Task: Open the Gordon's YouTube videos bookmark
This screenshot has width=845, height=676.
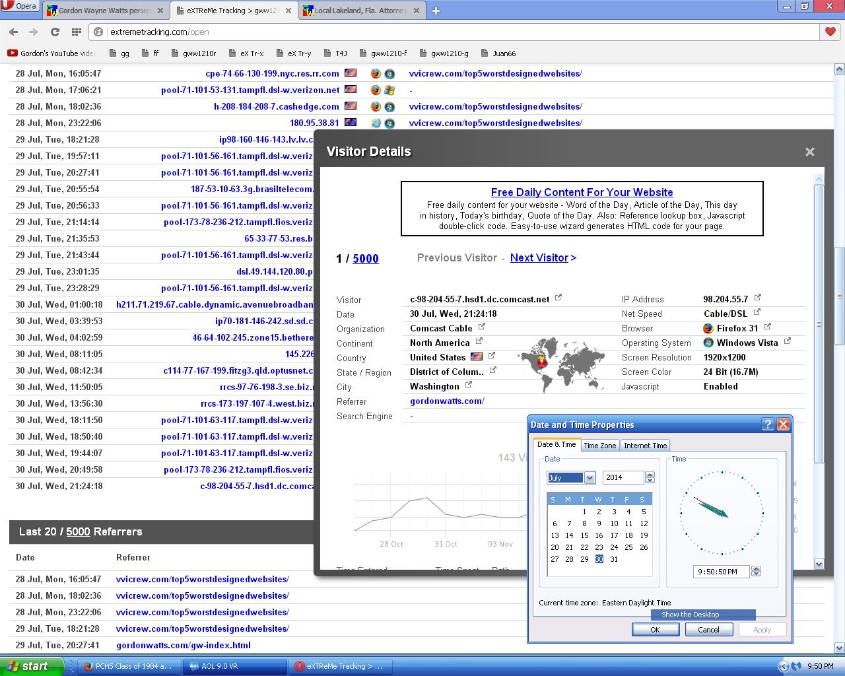Action: tap(53, 53)
